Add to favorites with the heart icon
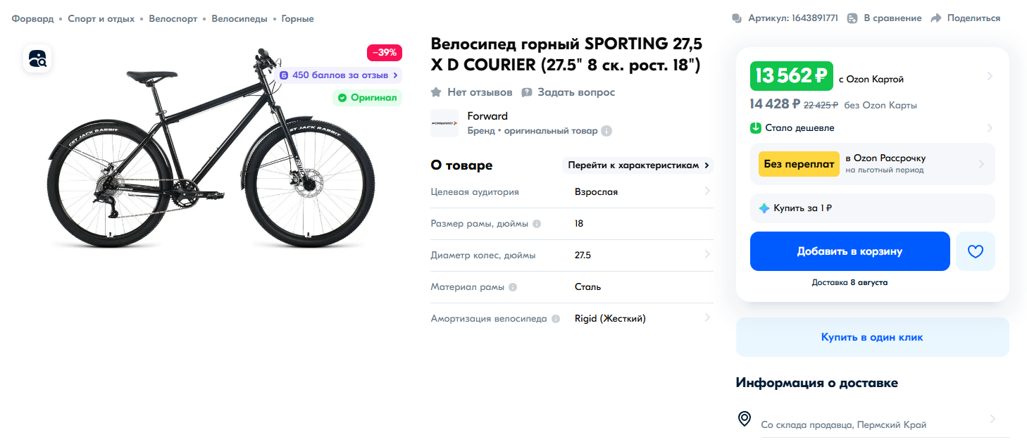Viewport: 1027px width, 442px height. point(975,251)
